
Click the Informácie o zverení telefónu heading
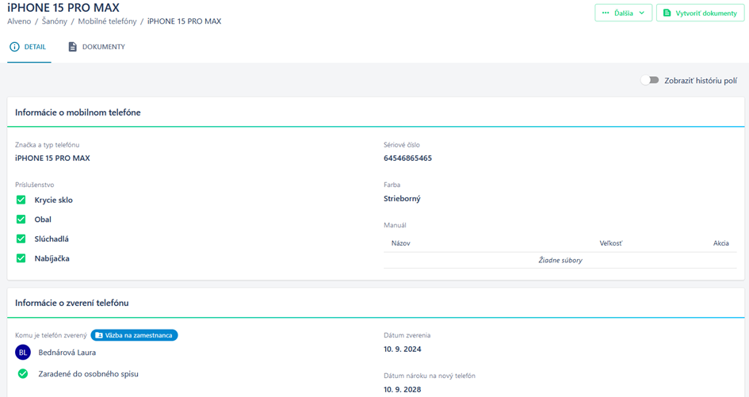pyautogui.click(x=71, y=303)
